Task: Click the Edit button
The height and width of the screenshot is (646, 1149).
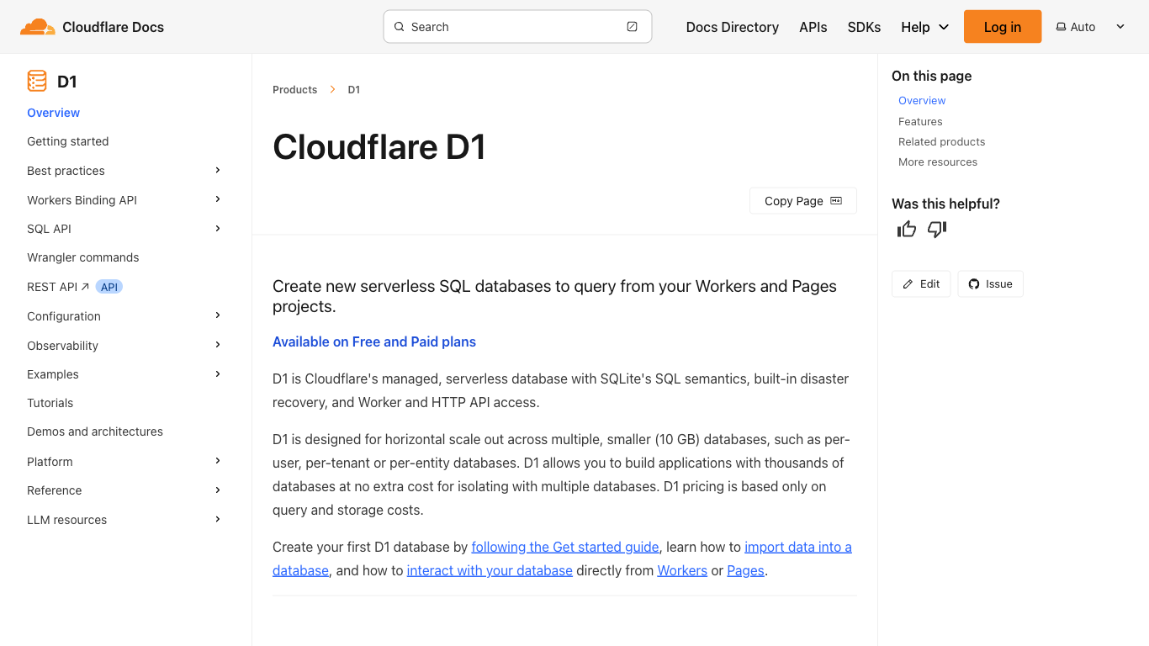Action: [921, 284]
